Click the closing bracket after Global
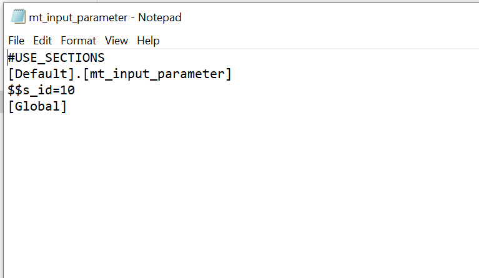 (x=64, y=106)
